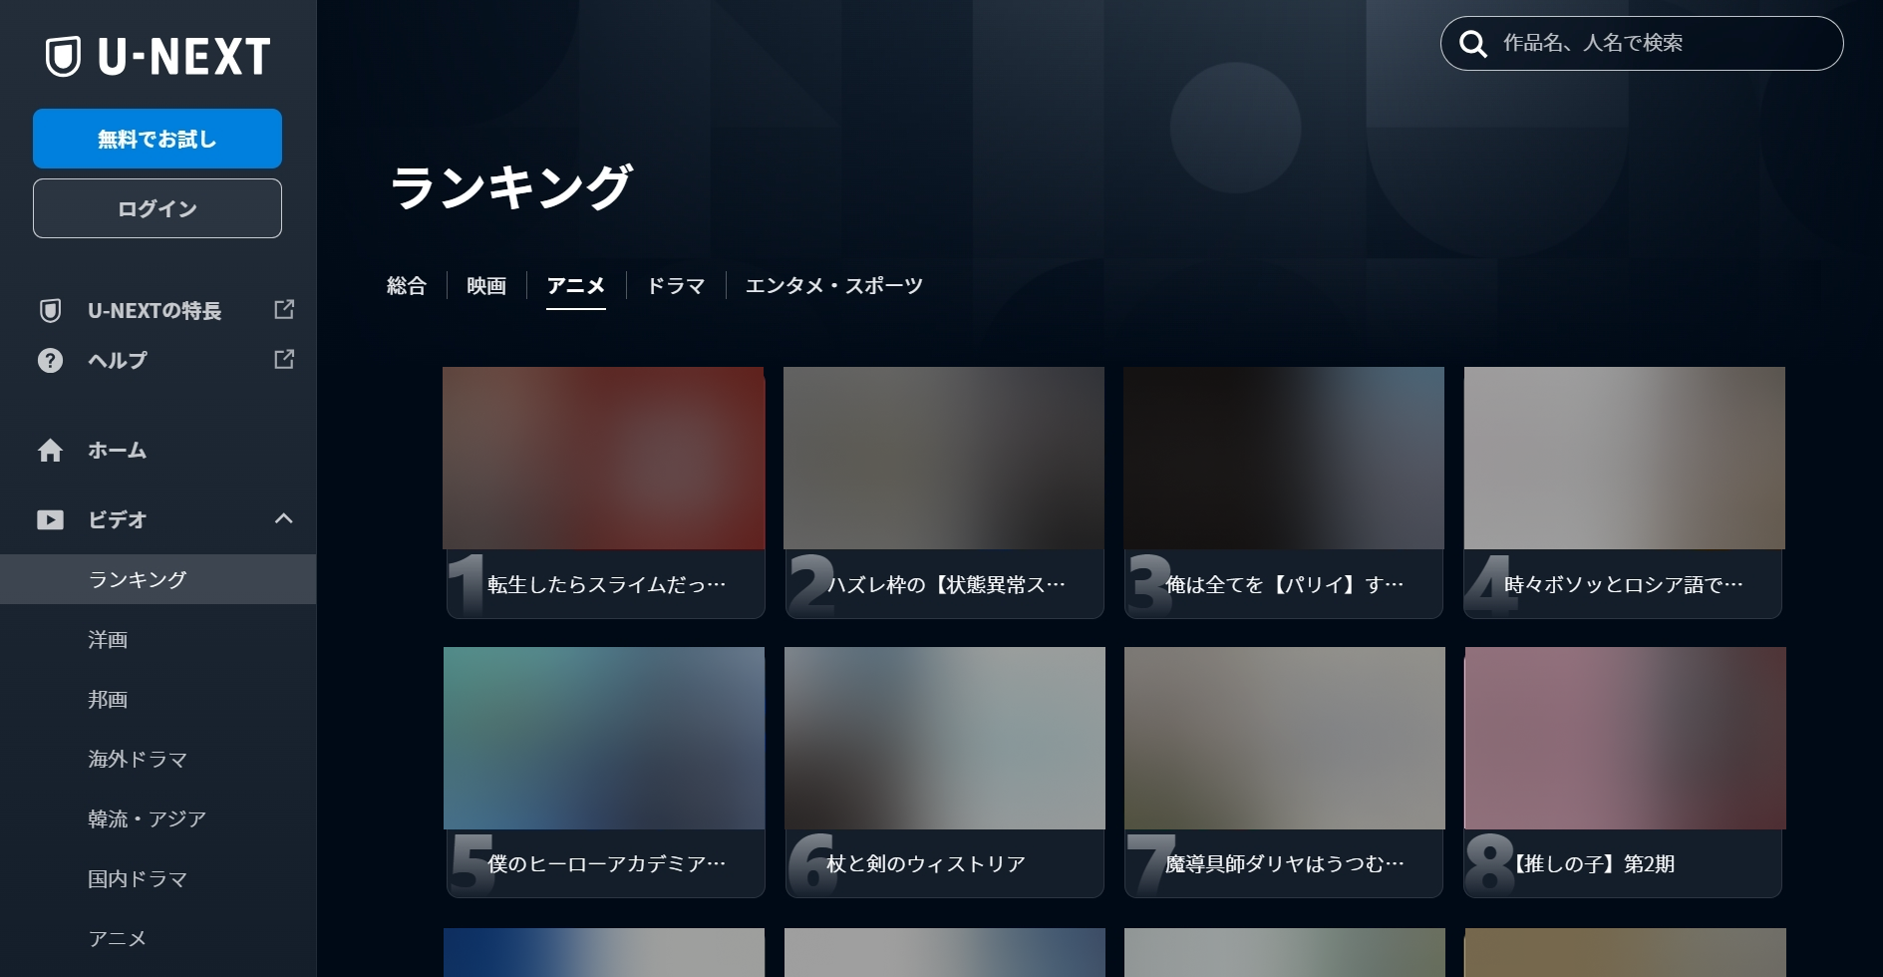
Task: Open rank 1 thumbnail 転生したらスライム
Action: (x=604, y=458)
